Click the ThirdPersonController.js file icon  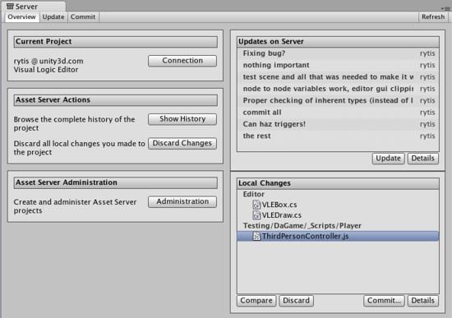tap(256, 236)
